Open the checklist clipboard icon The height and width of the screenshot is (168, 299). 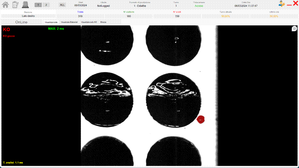tap(15, 5)
